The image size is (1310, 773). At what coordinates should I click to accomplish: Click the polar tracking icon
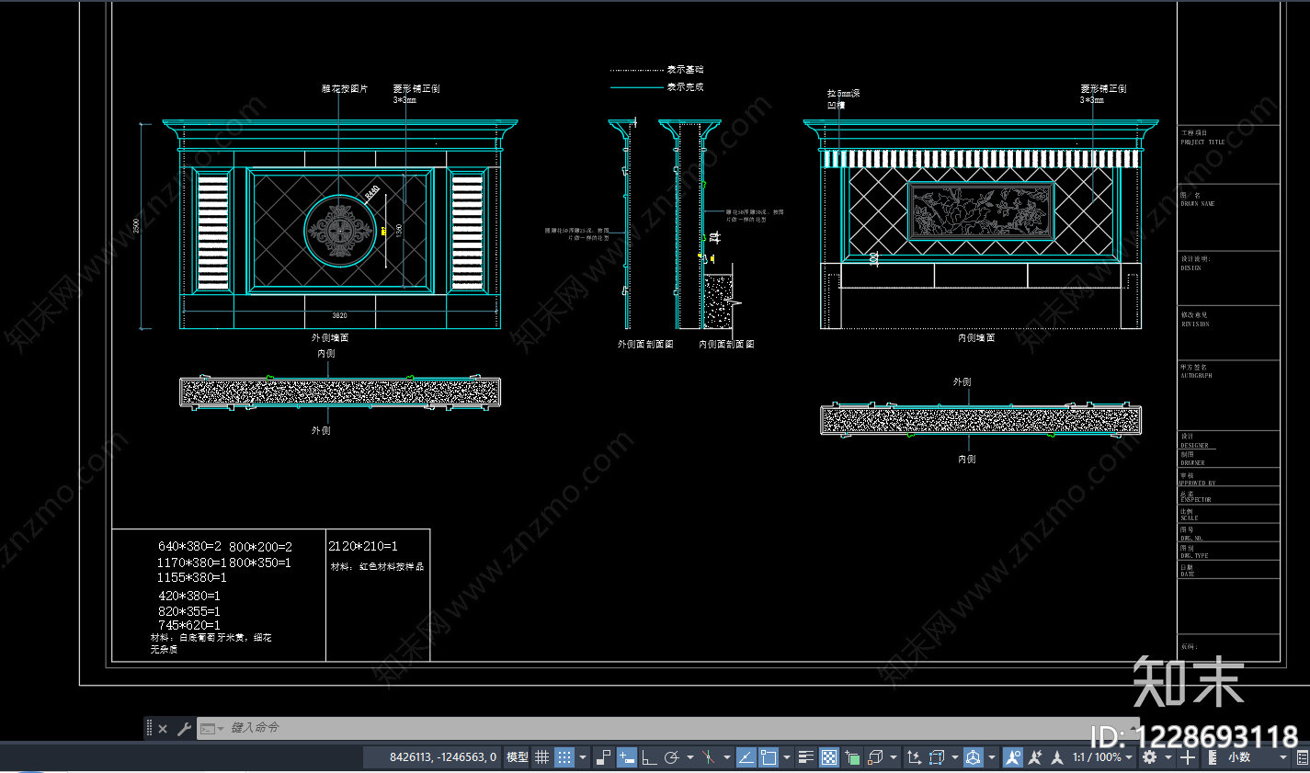click(672, 757)
